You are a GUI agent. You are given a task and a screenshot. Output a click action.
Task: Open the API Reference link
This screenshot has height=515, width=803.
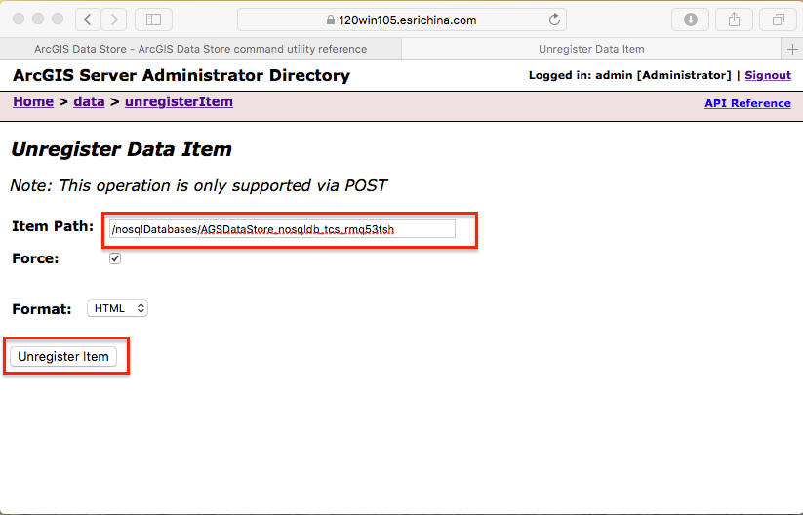[747, 103]
